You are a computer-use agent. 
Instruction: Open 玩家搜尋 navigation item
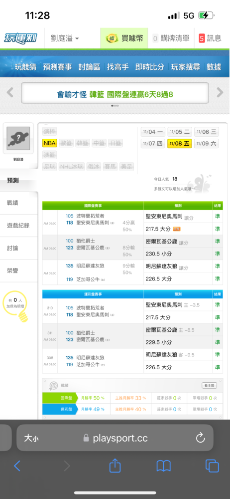tap(186, 67)
